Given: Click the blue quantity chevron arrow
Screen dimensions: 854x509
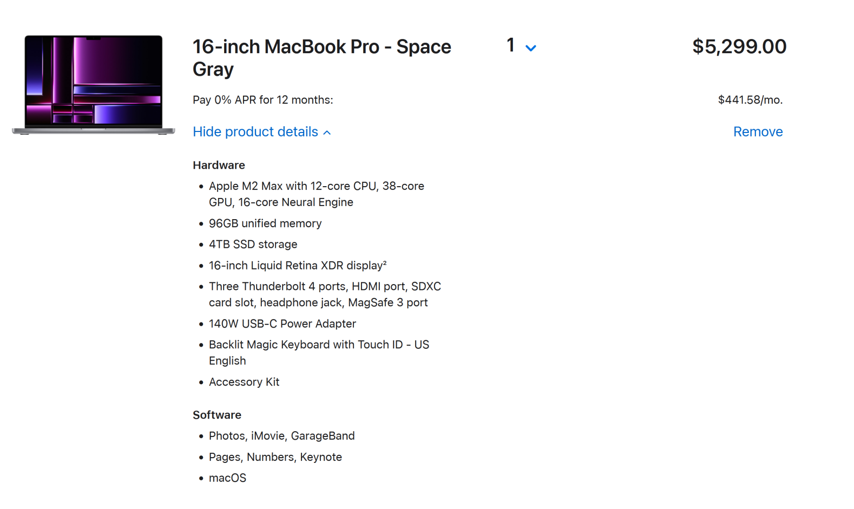Looking at the screenshot, I should pyautogui.click(x=531, y=48).
